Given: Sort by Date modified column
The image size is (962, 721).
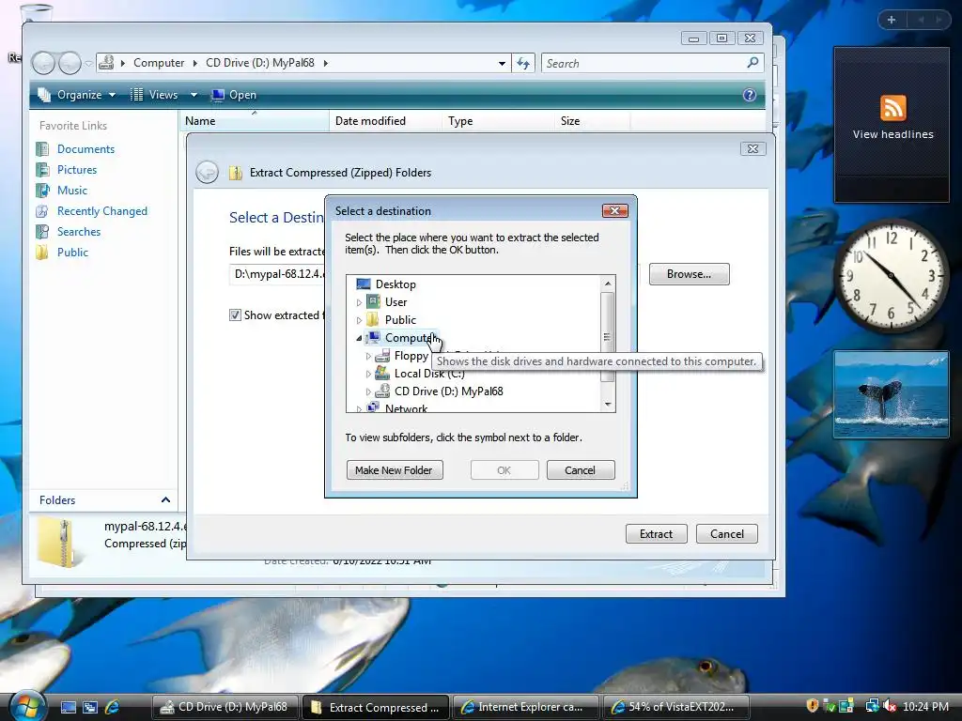Looking at the screenshot, I should click(384, 121).
